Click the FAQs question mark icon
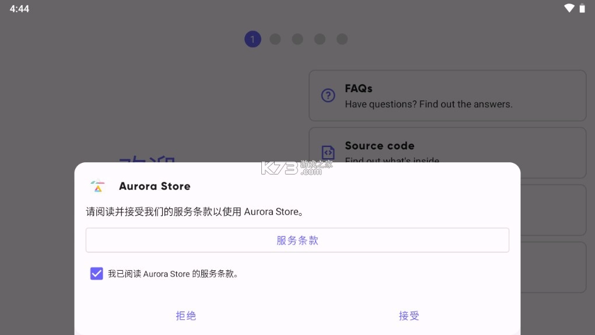 [x=328, y=95]
